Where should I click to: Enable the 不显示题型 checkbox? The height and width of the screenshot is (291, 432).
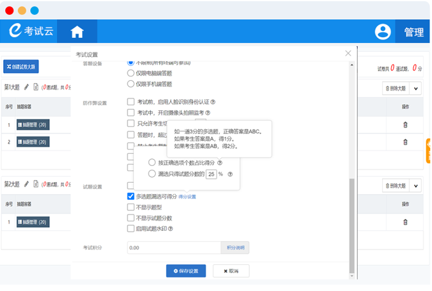click(x=131, y=207)
